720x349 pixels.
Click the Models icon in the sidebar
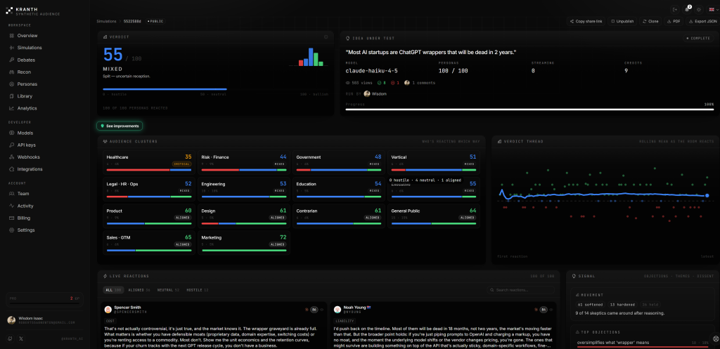(x=11, y=133)
